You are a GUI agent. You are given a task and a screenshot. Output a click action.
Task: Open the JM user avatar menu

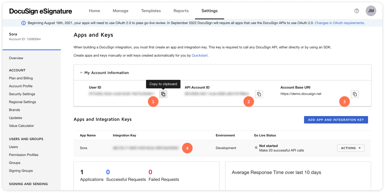point(371,11)
